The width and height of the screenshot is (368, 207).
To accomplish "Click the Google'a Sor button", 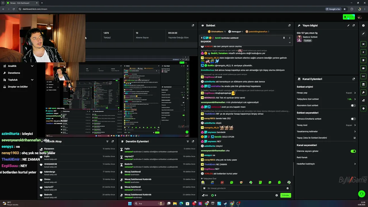I will tap(333, 9).
